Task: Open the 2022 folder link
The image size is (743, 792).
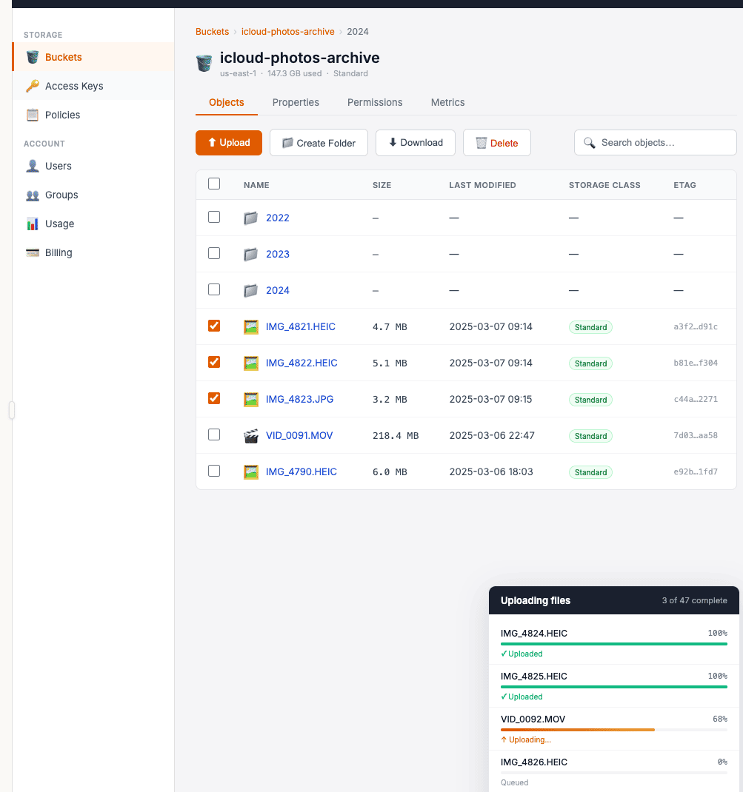Action: [x=278, y=218]
